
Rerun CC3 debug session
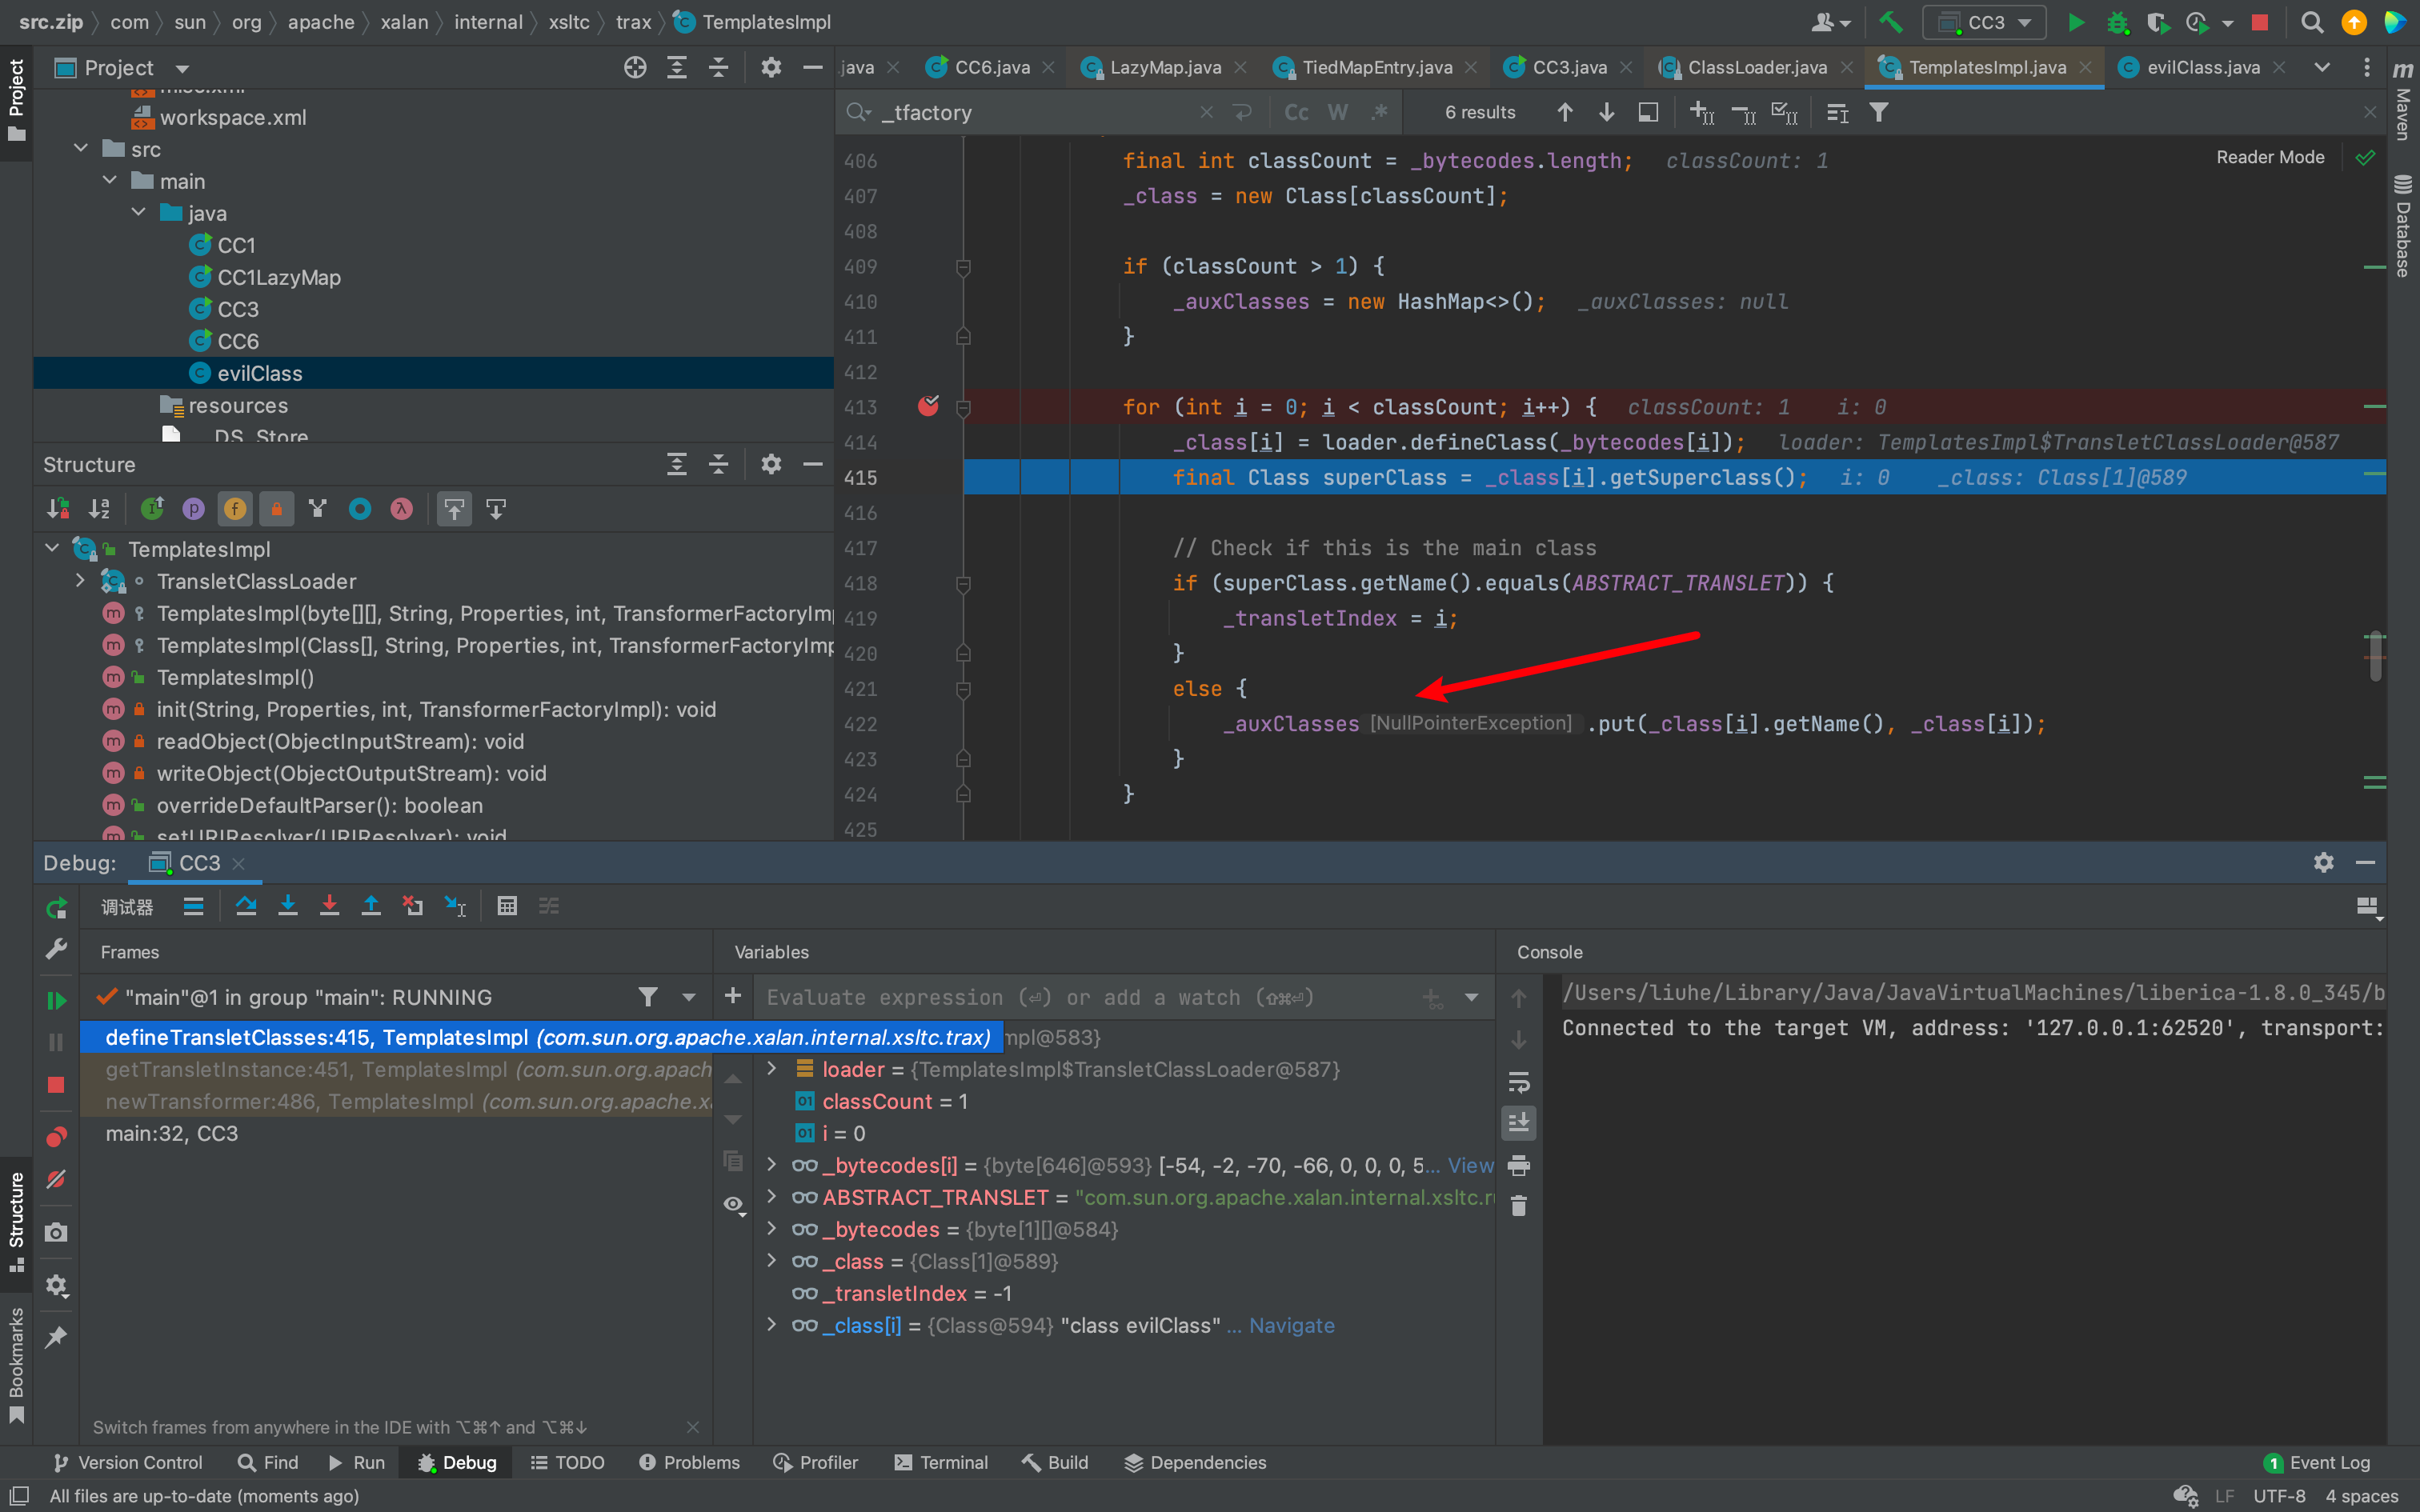pyautogui.click(x=56, y=907)
